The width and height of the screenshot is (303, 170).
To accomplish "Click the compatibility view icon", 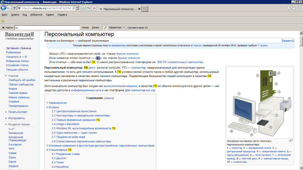I will pyautogui.click(x=83, y=8).
